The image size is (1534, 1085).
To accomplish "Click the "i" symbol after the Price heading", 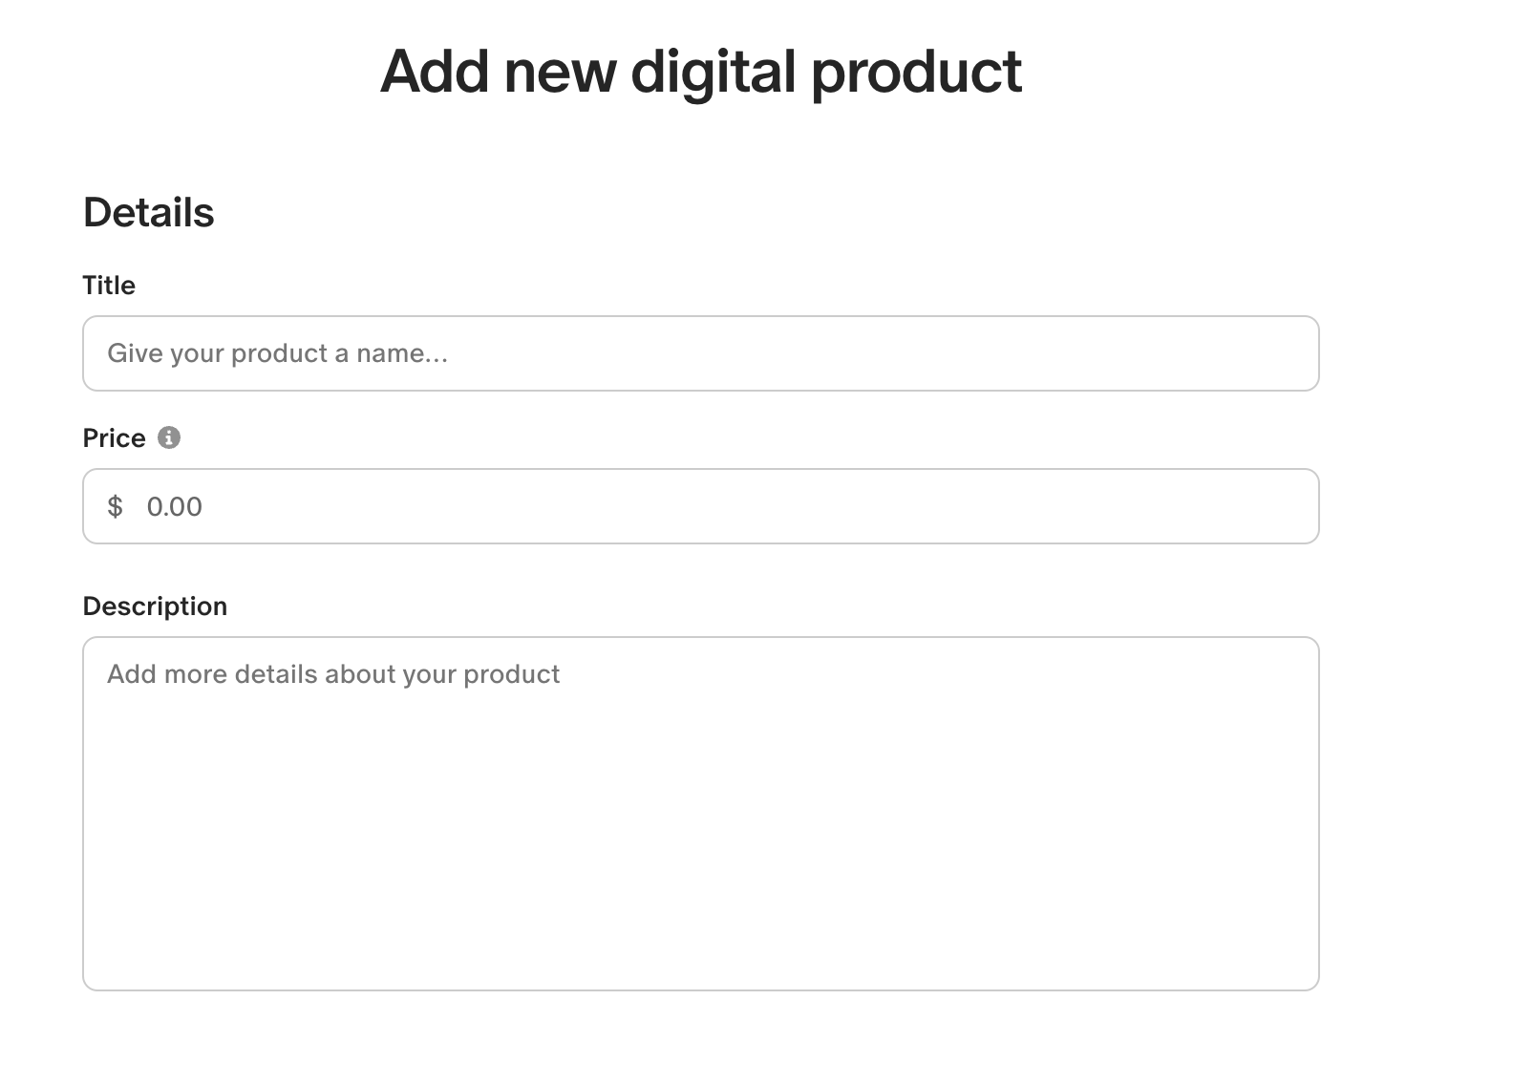I will 170,438.
